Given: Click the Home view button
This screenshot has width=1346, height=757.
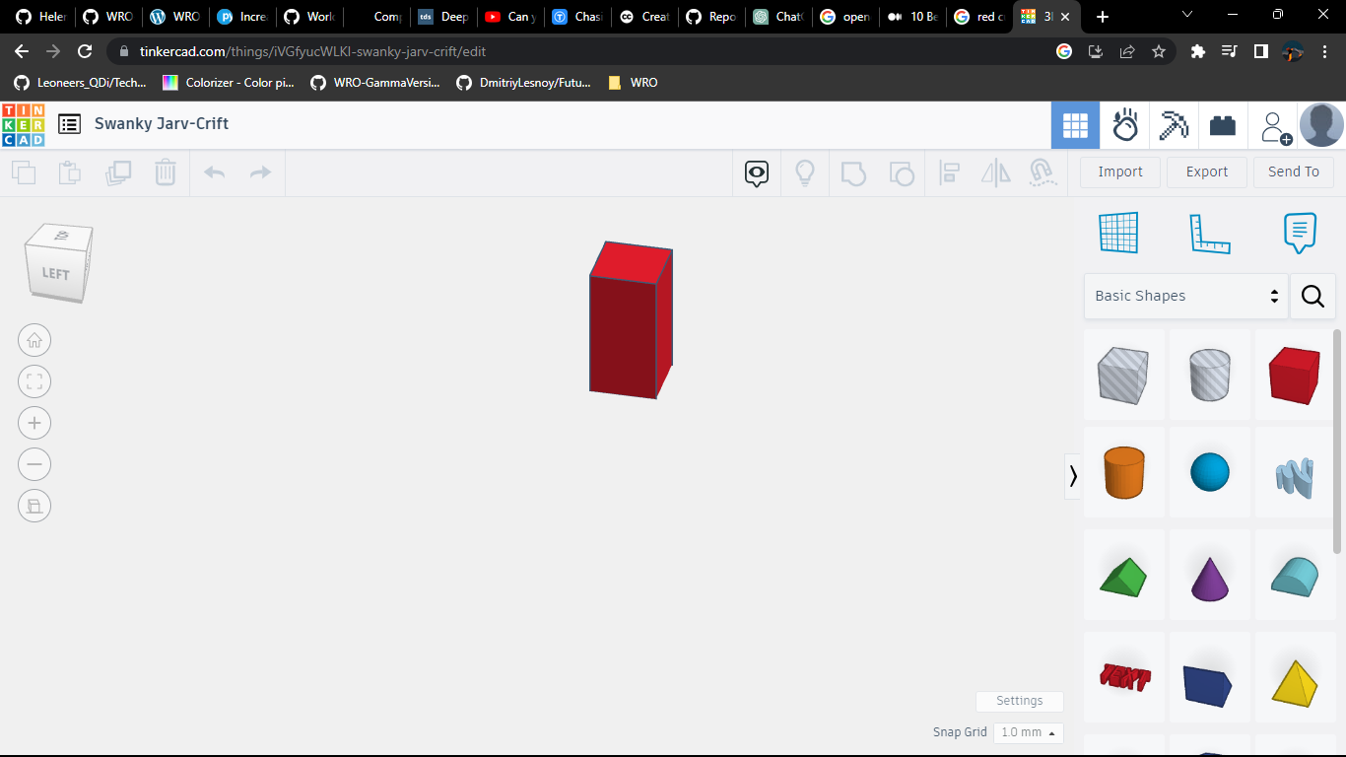Looking at the screenshot, I should coord(34,340).
